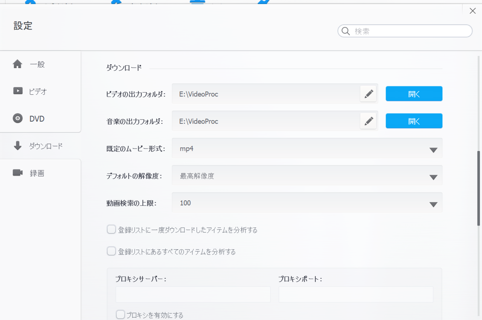Click the home icon beside 一般
482x320 pixels.
pos(18,64)
